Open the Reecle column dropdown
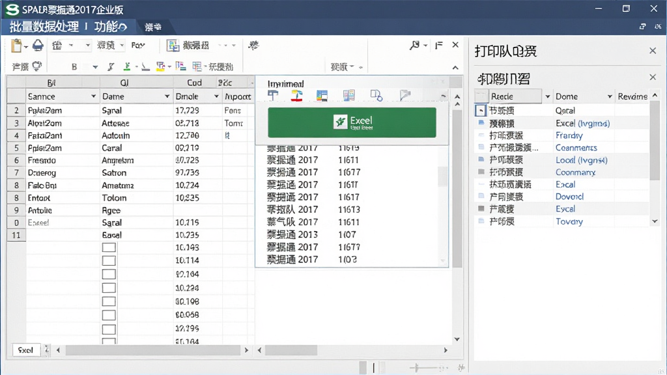667x375 pixels. pos(547,96)
